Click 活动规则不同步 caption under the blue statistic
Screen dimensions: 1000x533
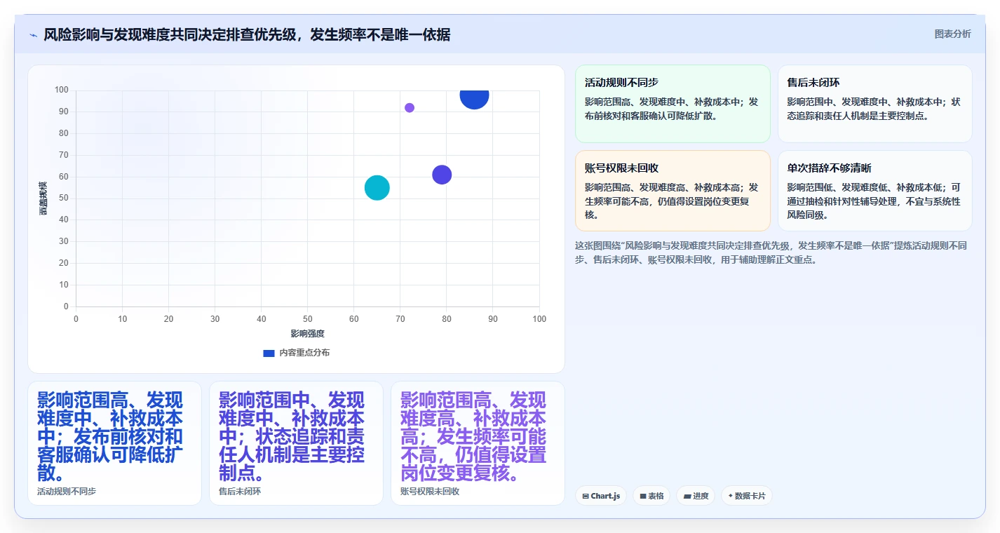click(x=67, y=492)
